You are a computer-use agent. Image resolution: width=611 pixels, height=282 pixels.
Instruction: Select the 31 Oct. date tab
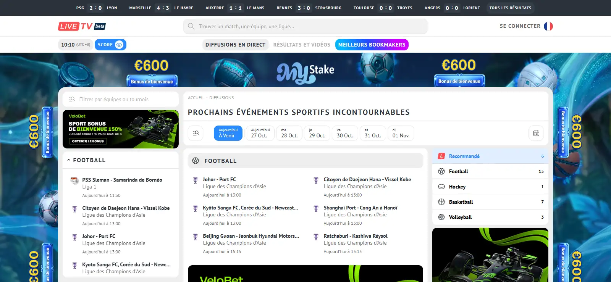click(373, 133)
